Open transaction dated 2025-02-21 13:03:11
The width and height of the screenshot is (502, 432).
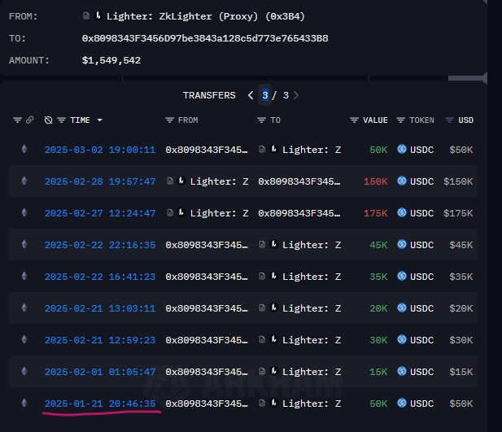(x=100, y=308)
